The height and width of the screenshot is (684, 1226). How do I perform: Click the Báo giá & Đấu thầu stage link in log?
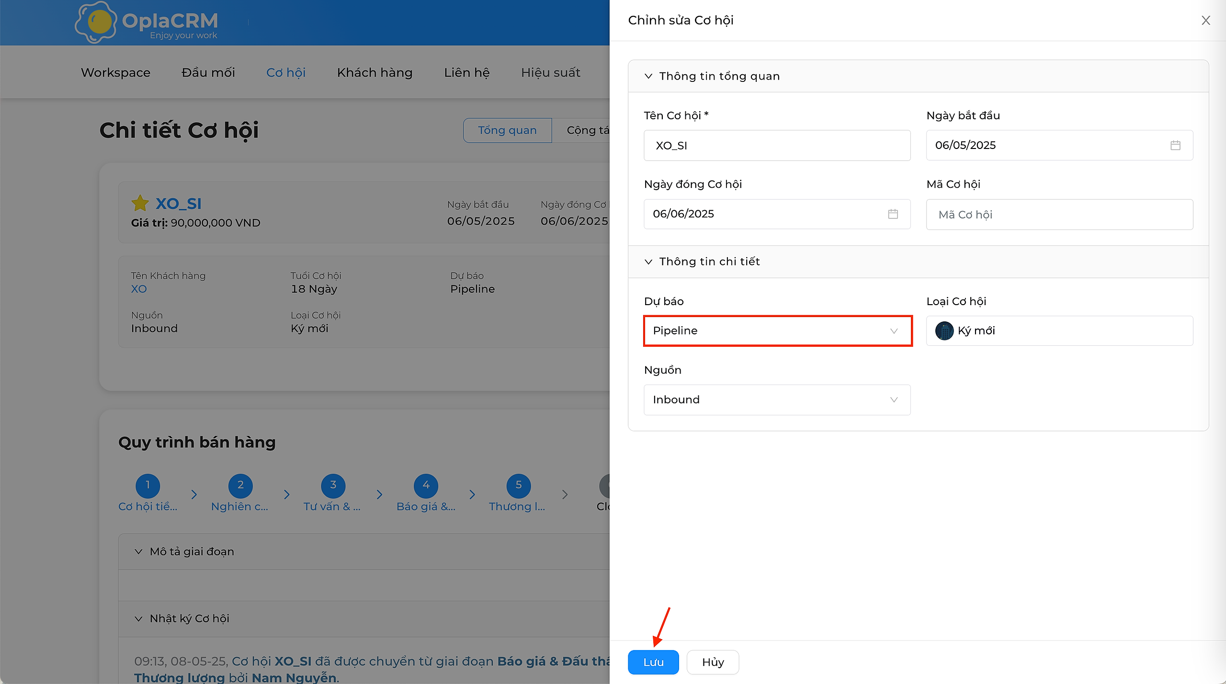point(554,661)
